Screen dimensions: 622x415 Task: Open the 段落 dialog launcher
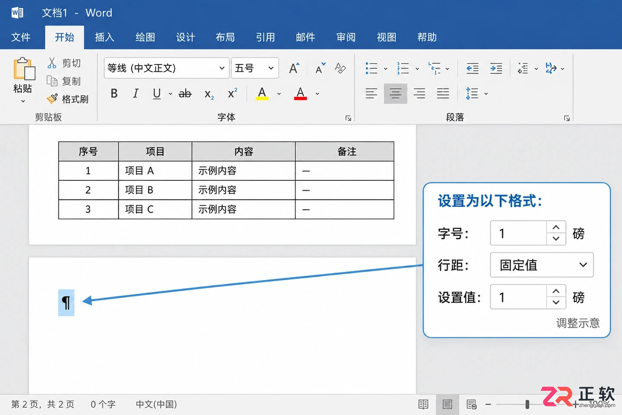pos(567,118)
